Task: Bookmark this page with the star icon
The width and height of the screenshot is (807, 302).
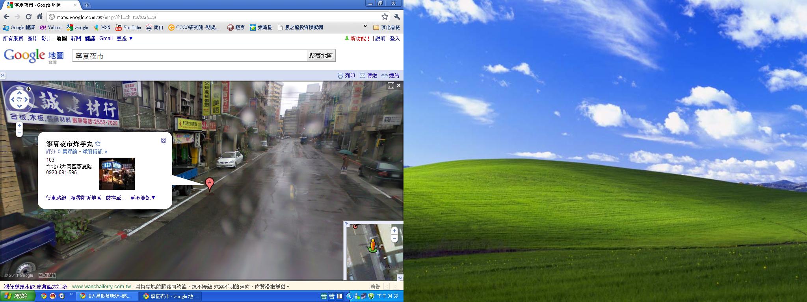Action: pyautogui.click(x=385, y=17)
